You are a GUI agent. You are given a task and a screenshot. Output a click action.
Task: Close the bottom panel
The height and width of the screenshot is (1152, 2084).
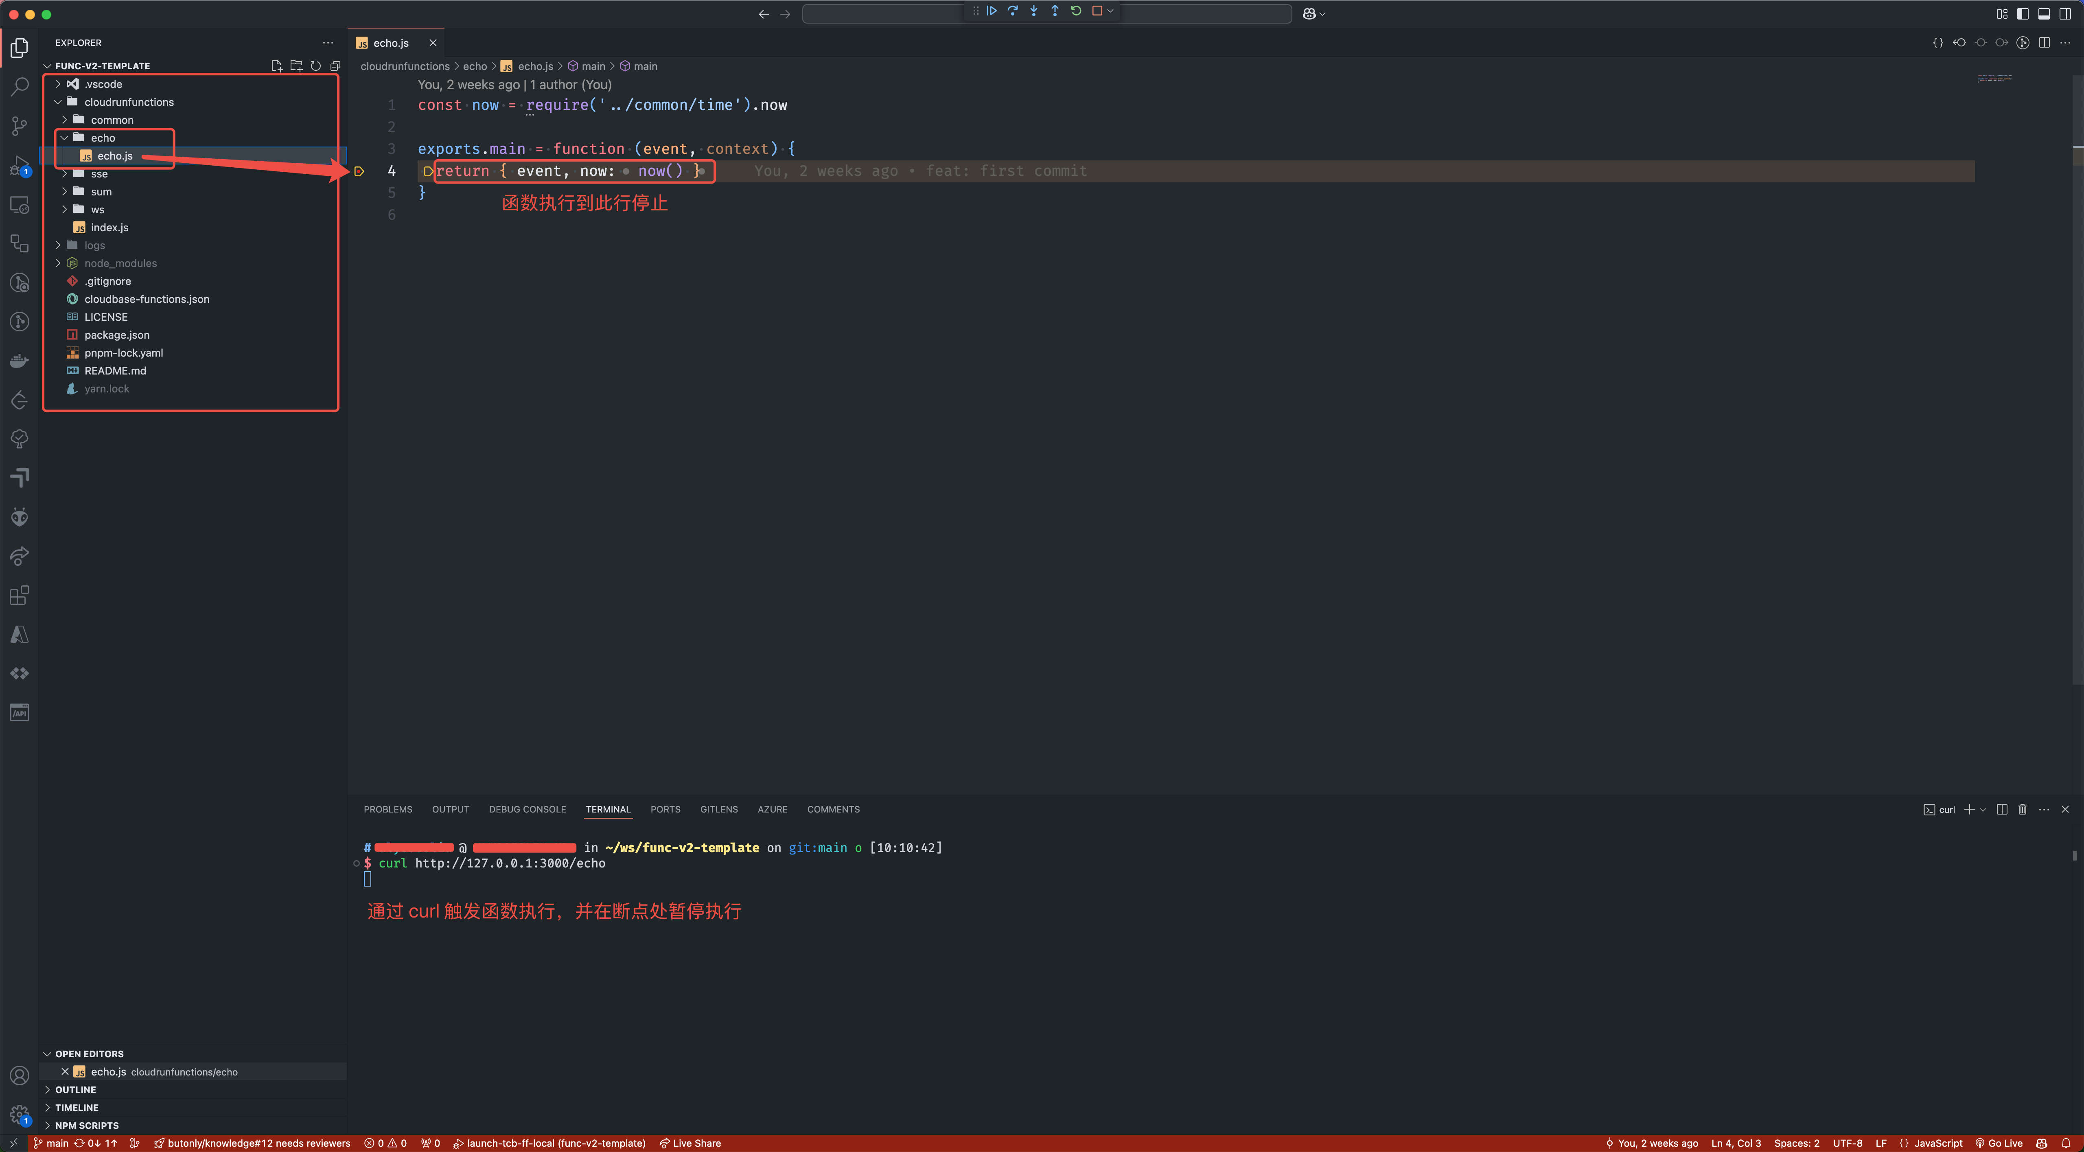[x=2064, y=809]
